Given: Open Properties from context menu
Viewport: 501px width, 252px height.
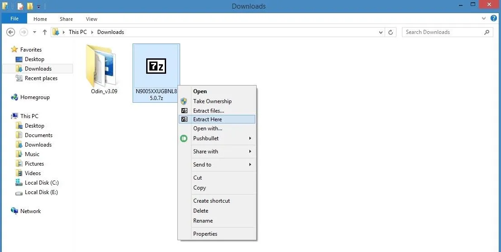Looking at the screenshot, I should (217, 234).
